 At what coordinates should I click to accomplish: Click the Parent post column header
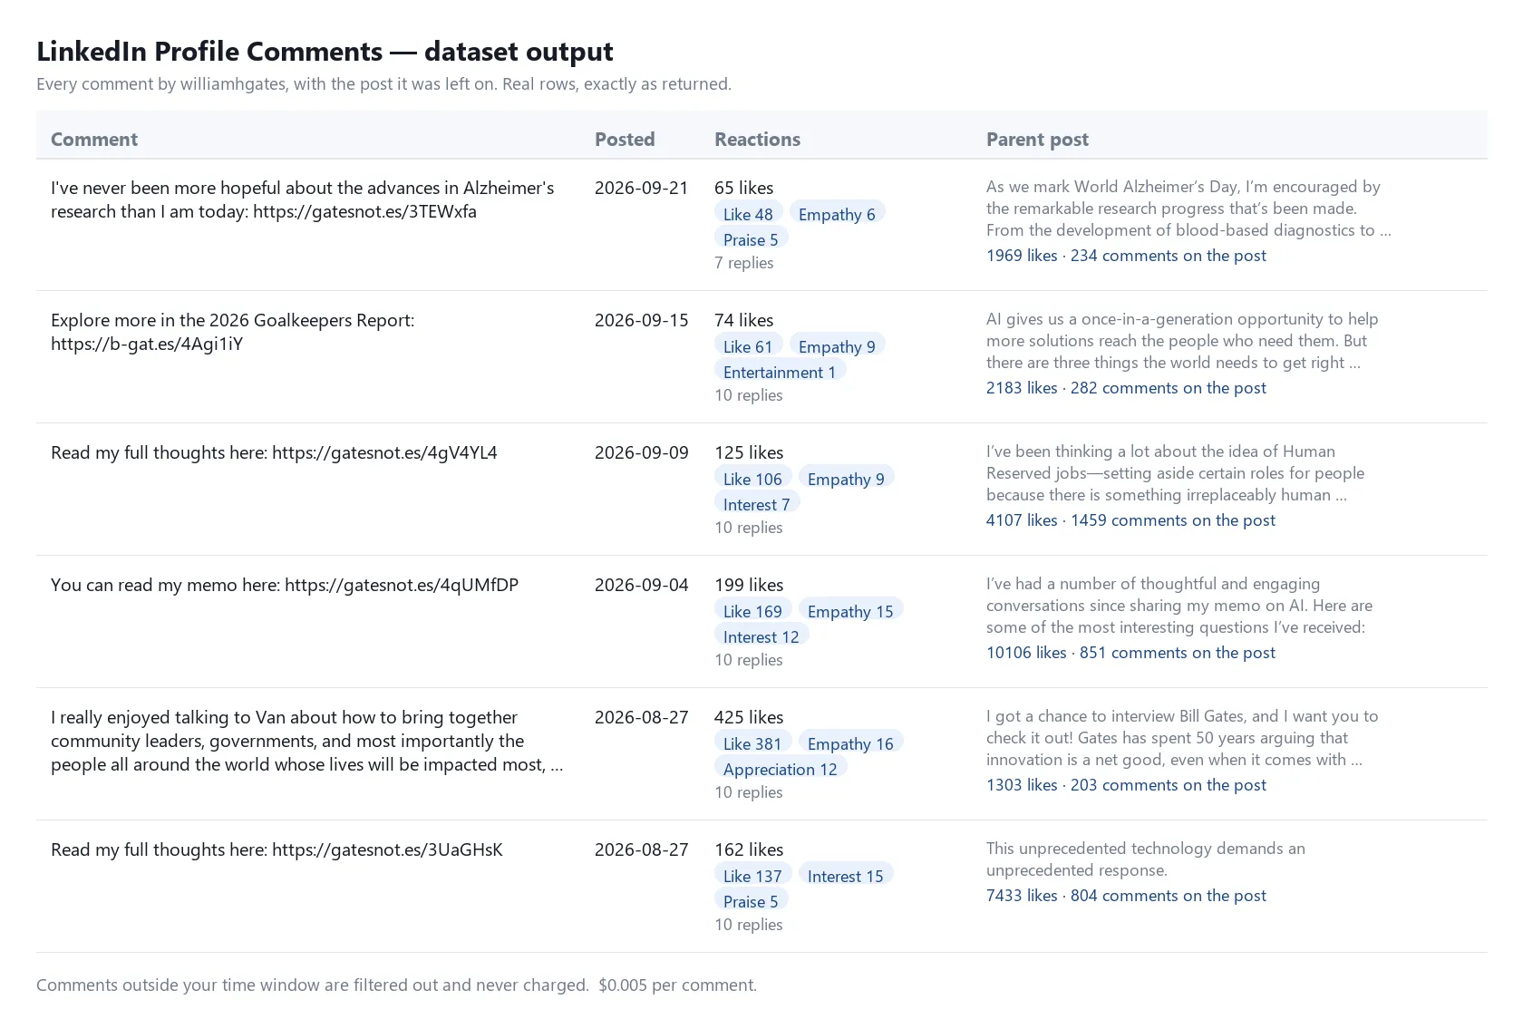pyautogui.click(x=1037, y=139)
